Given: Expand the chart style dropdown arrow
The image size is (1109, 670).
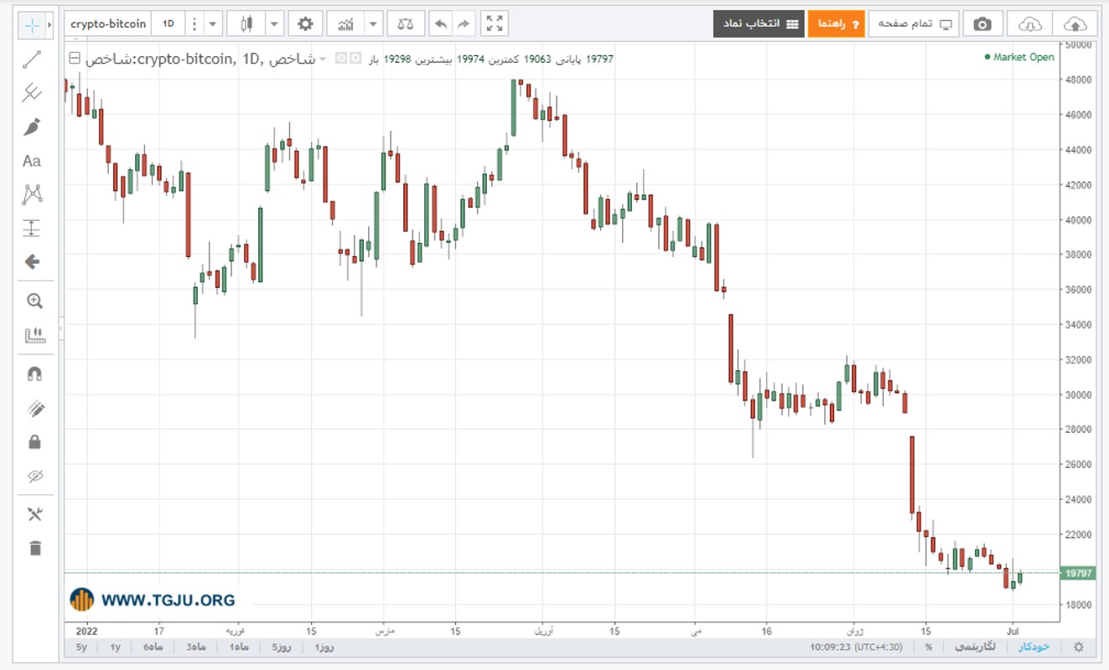Looking at the screenshot, I should click(x=274, y=23).
